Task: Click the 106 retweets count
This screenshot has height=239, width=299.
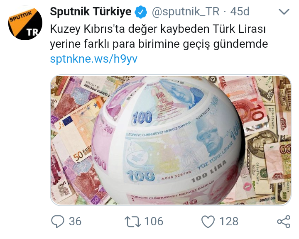Action: (x=154, y=222)
